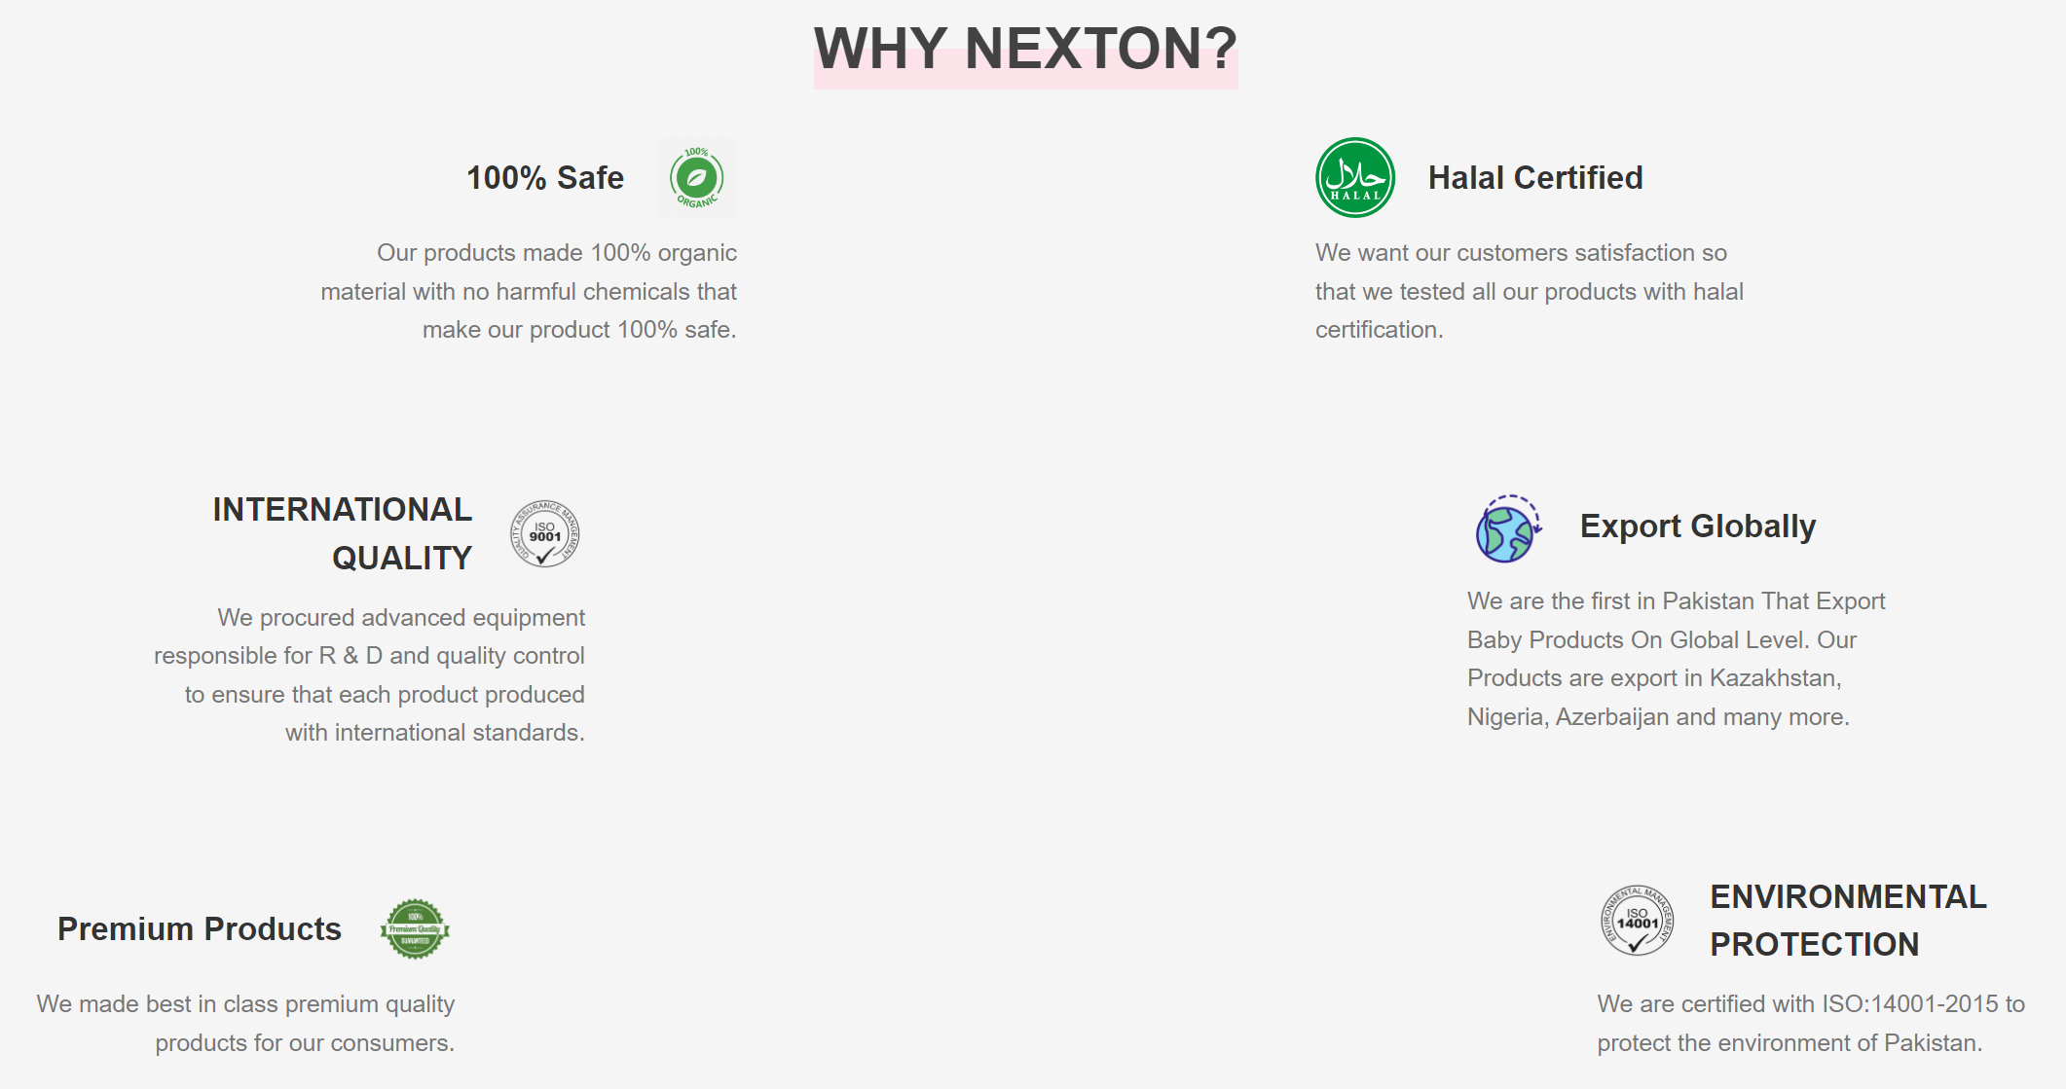Screen dimensions: 2066x1089
Task: Click the Halal Certified heading
Action: (x=1535, y=178)
